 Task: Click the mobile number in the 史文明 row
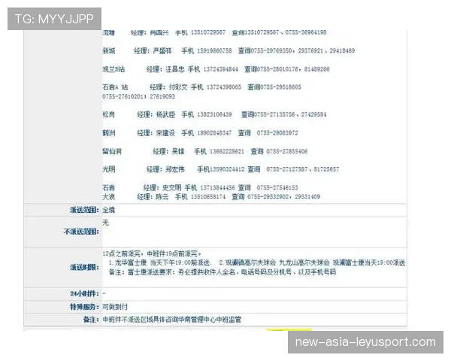pyautogui.click(x=217, y=188)
